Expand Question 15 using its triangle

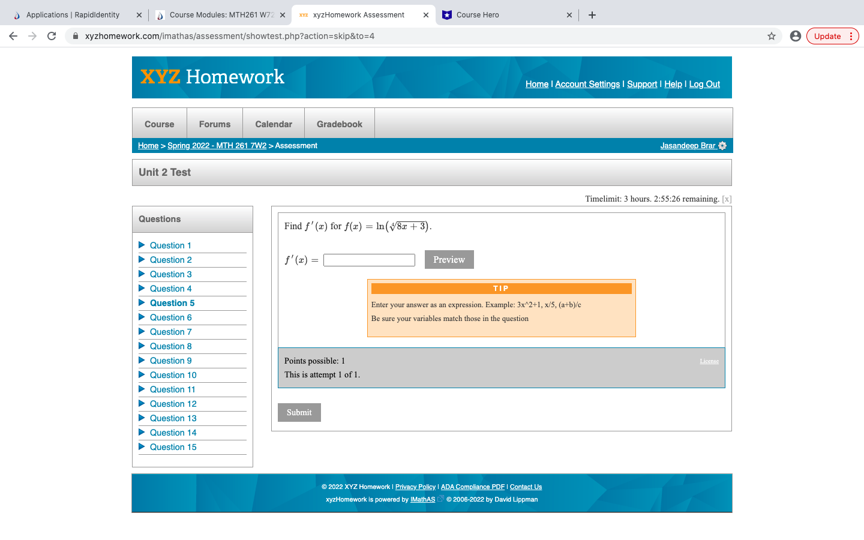142,447
